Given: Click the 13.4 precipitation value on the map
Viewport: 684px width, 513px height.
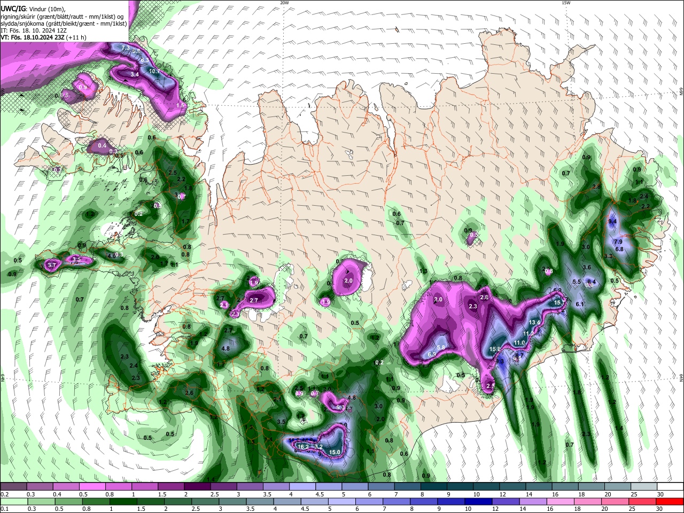Looking at the screenshot, I should click(534, 323).
